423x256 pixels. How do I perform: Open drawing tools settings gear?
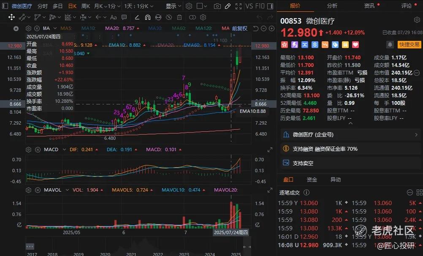pyautogui.click(x=203, y=17)
